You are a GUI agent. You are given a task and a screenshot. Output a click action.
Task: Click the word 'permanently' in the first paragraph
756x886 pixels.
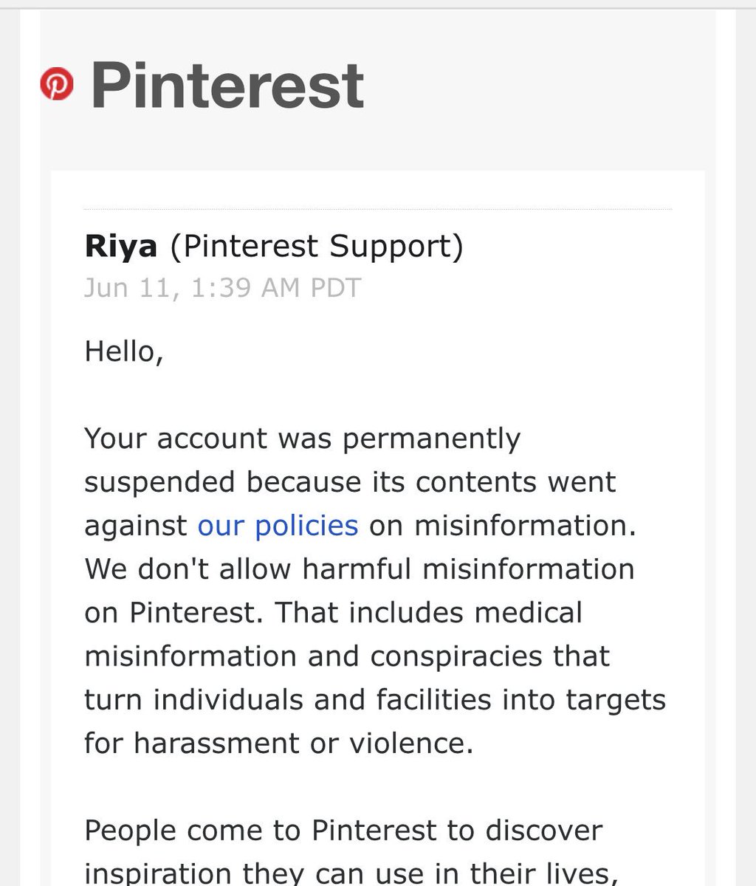coord(432,440)
